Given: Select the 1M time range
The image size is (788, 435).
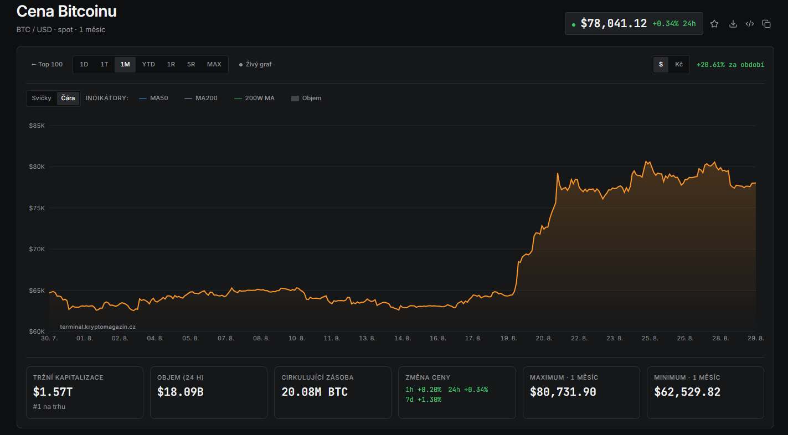Looking at the screenshot, I should click(125, 64).
